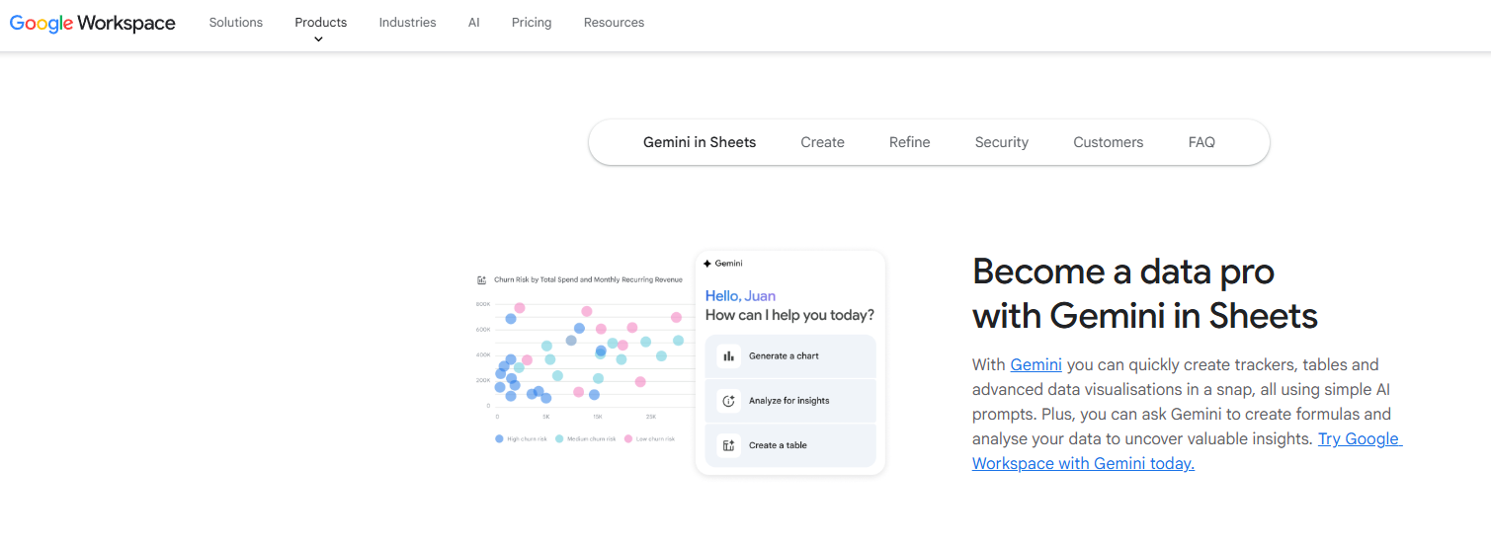Image resolution: width=1491 pixels, height=546 pixels.
Task: Switch to the Customers tab
Action: tap(1109, 142)
